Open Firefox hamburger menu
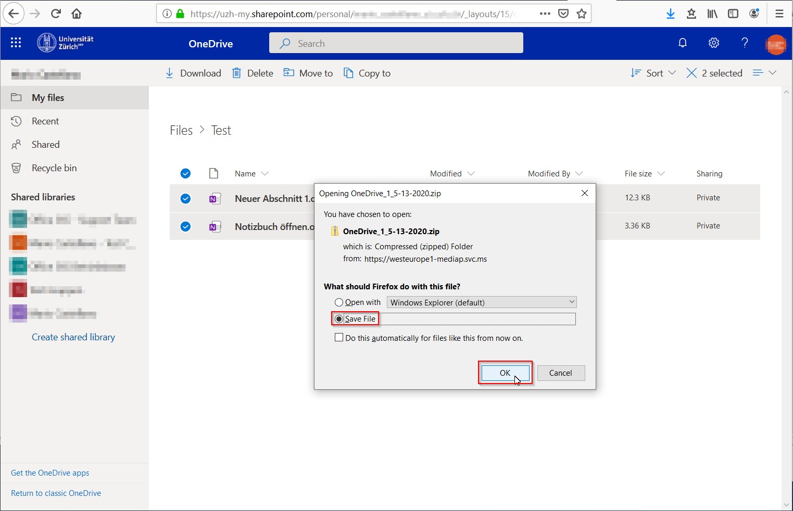Viewport: 793px width, 511px height. tap(779, 14)
